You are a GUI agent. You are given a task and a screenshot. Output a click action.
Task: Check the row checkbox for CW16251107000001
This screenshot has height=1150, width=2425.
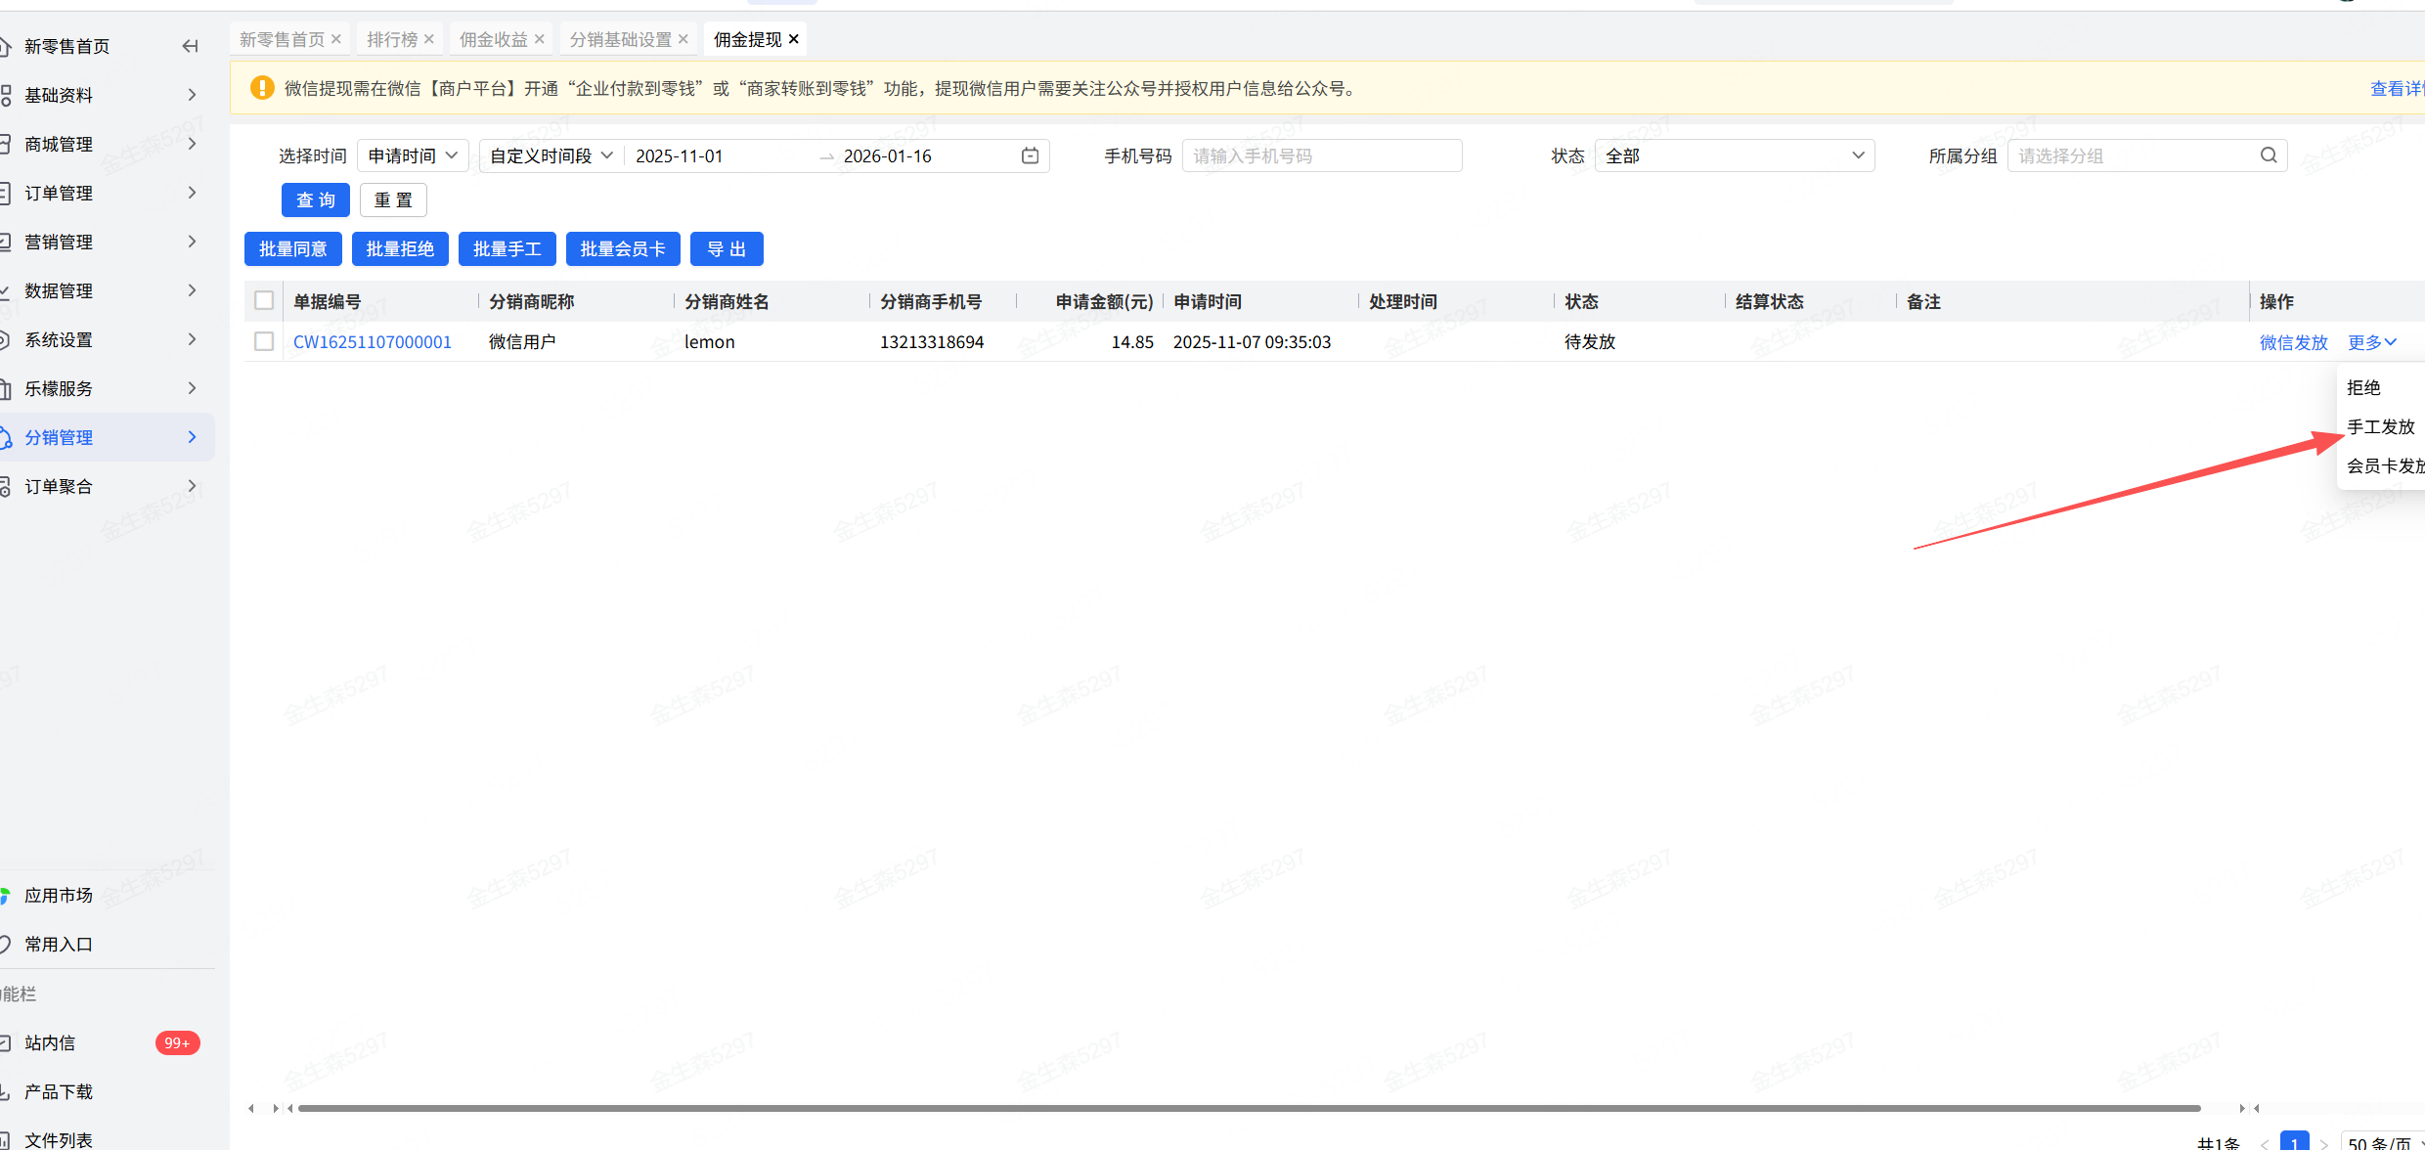pos(264,341)
